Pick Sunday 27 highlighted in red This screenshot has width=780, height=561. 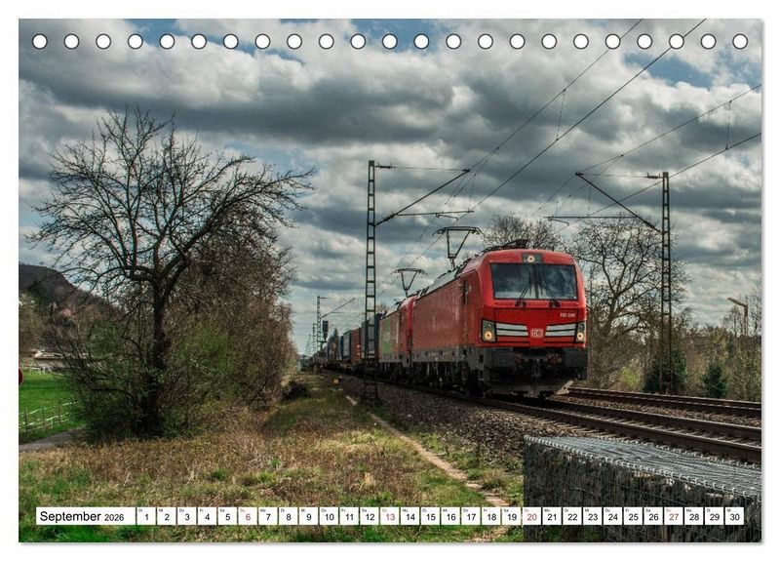[674, 516]
